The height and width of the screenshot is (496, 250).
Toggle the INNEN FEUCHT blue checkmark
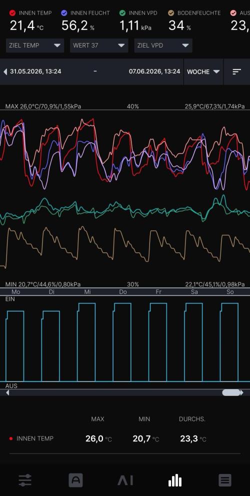64,13
